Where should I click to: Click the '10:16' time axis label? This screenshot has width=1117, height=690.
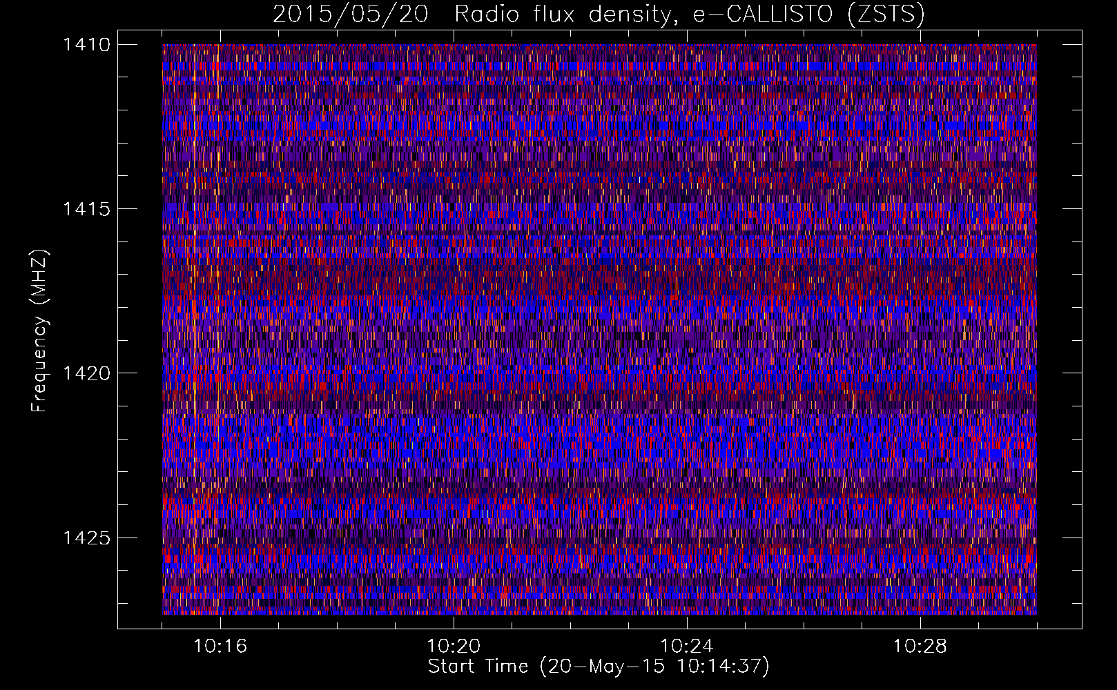click(220, 647)
